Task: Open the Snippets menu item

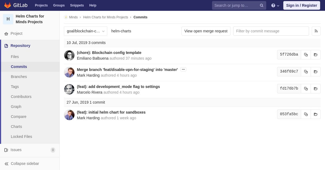Action: click(77, 5)
